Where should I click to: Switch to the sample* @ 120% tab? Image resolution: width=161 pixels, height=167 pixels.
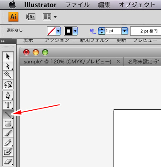[x=68, y=62]
